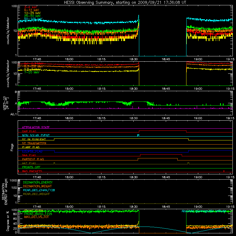Click the 'counts/s/detector' axis title of the keV panel
Image resolution: width=236 pixels, height=236 pixels.
coord(8,31)
